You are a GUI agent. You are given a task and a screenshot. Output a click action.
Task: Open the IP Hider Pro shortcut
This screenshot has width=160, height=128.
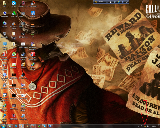pyautogui.click(x=23, y=76)
